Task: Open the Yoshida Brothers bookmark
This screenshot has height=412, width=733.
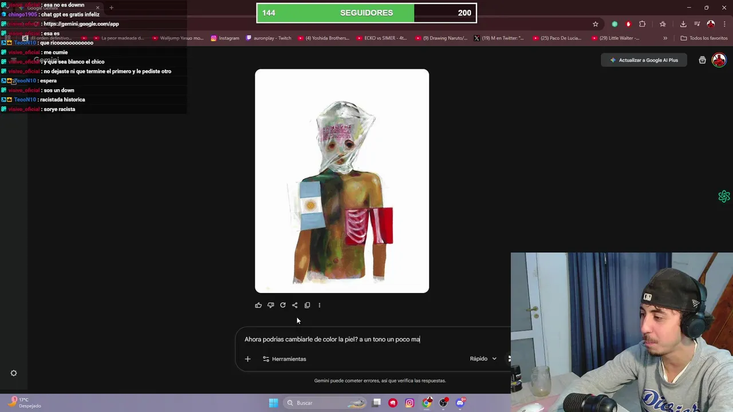Action: pyautogui.click(x=324, y=38)
